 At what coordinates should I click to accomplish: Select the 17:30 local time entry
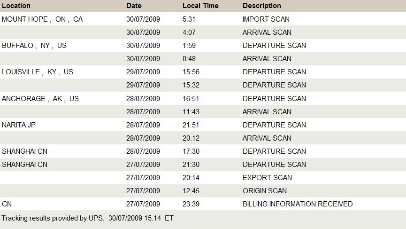click(x=191, y=151)
